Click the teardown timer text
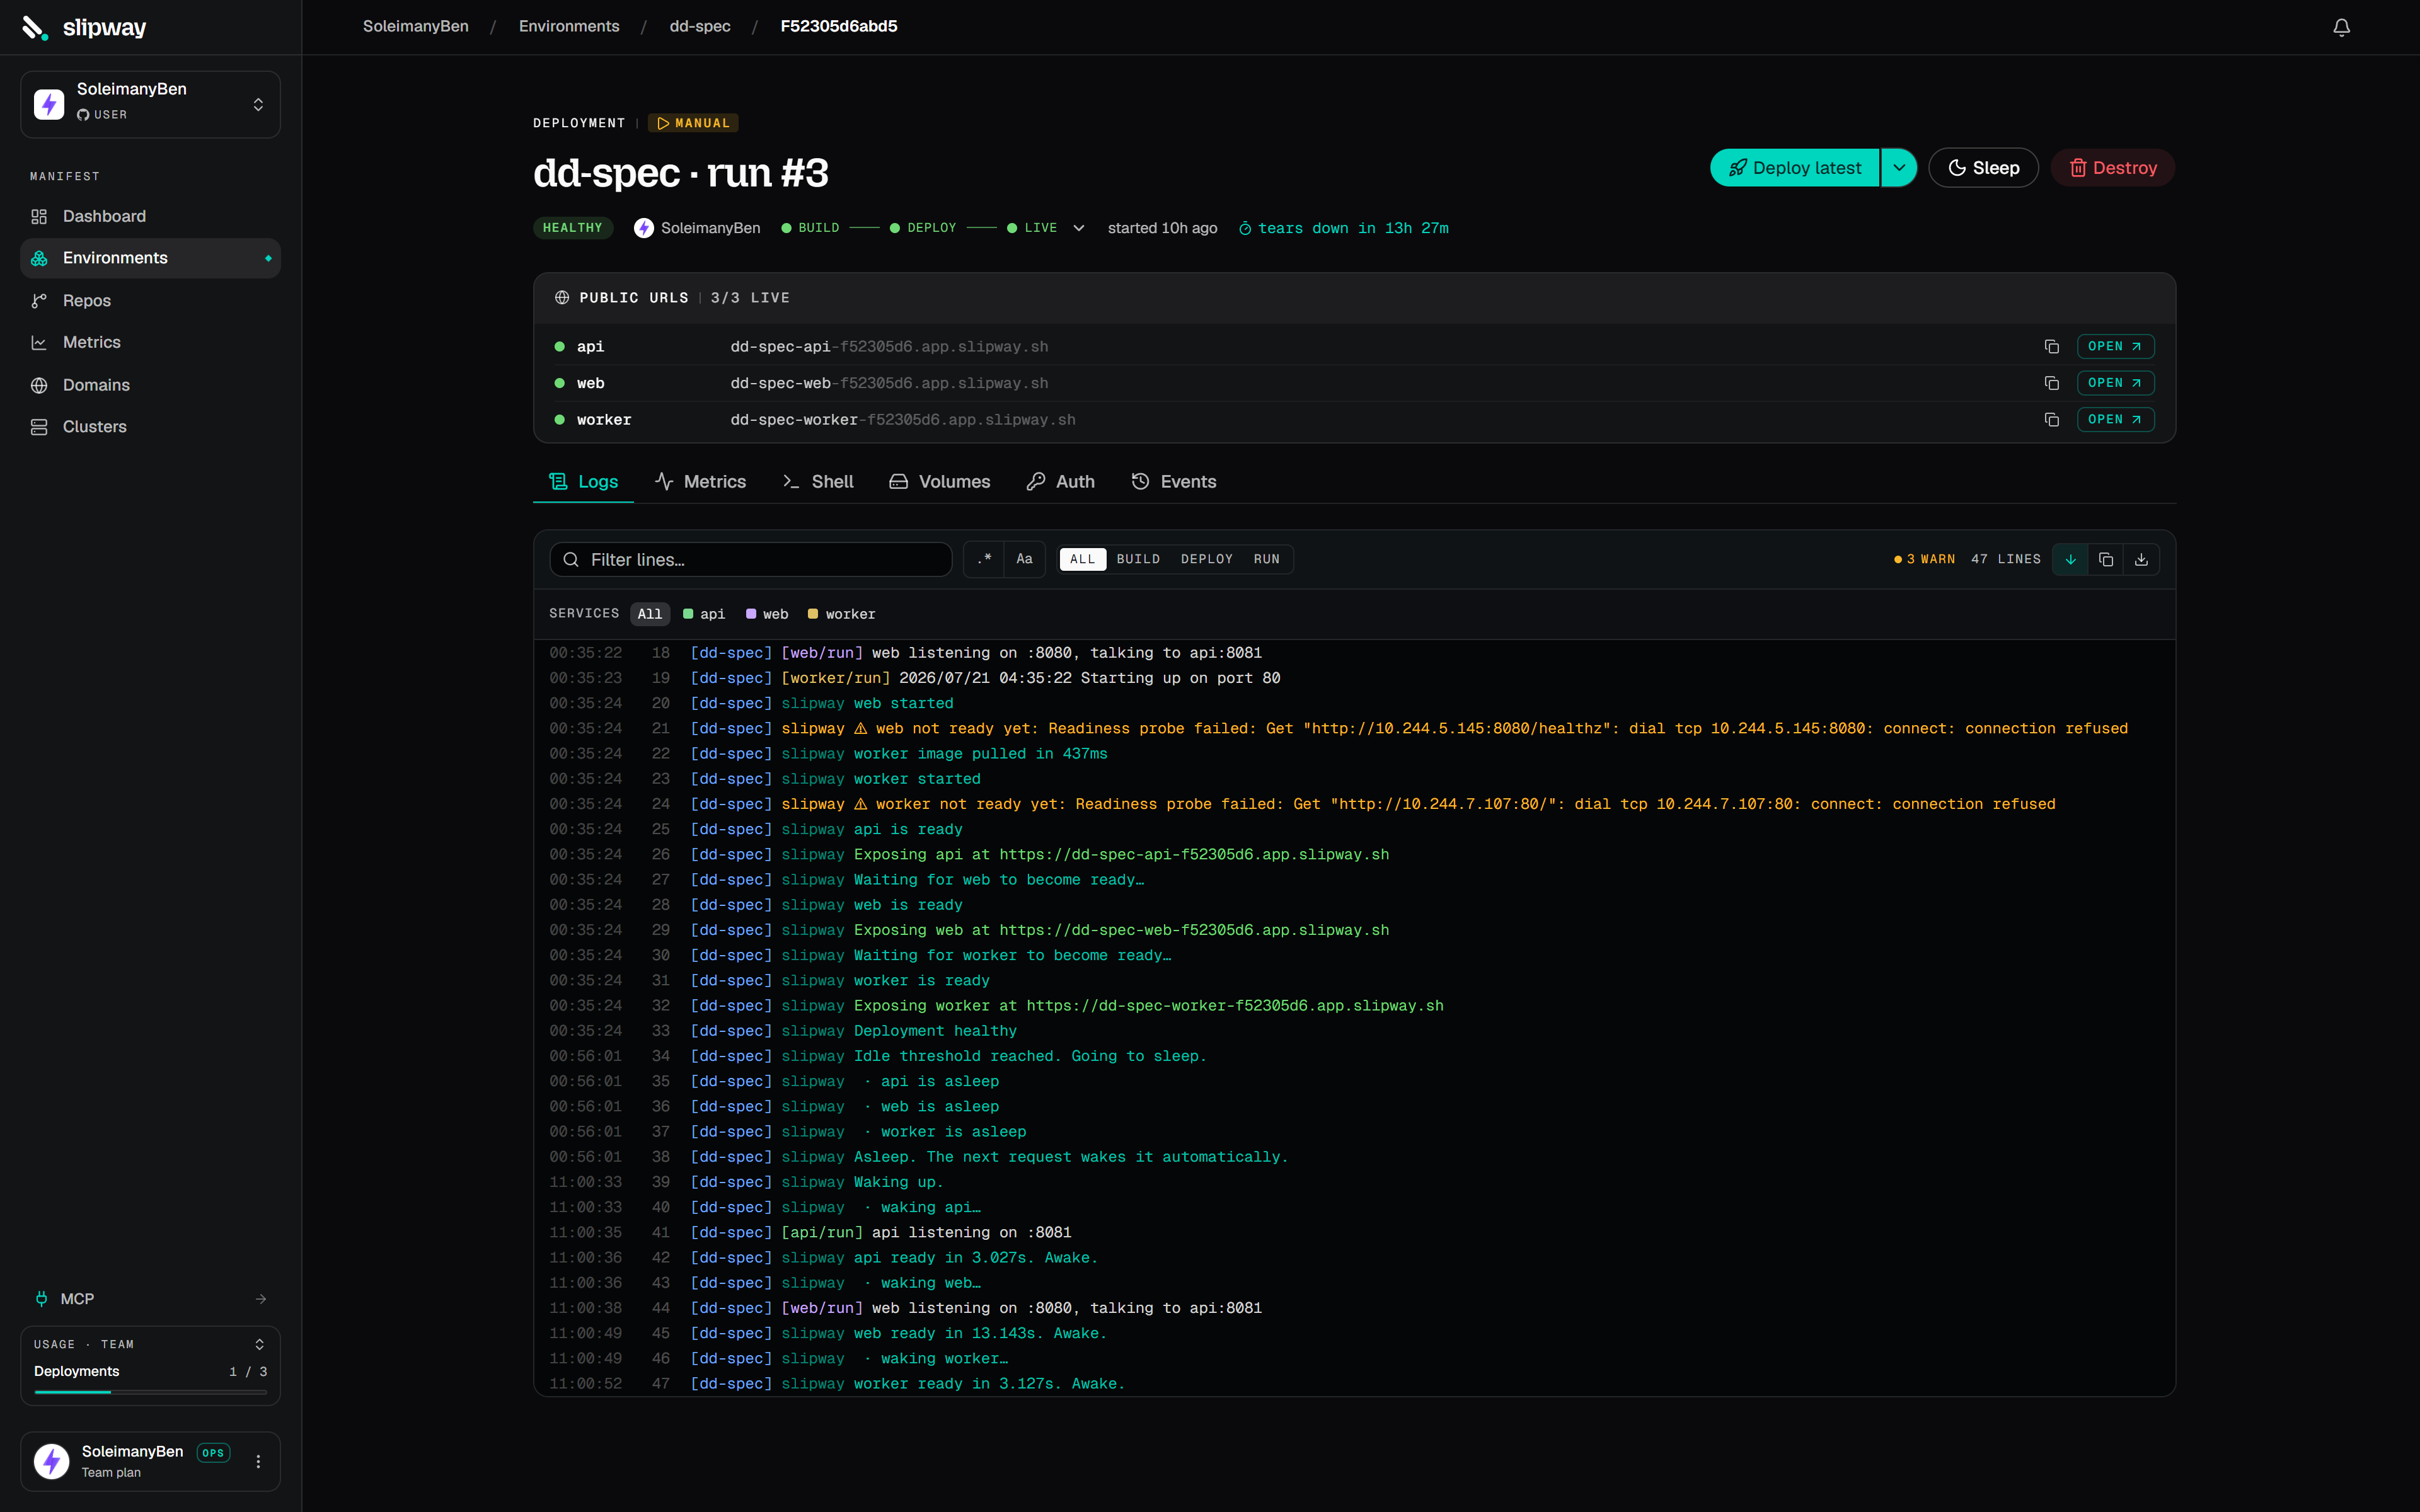This screenshot has width=2420, height=1512. [x=1343, y=228]
